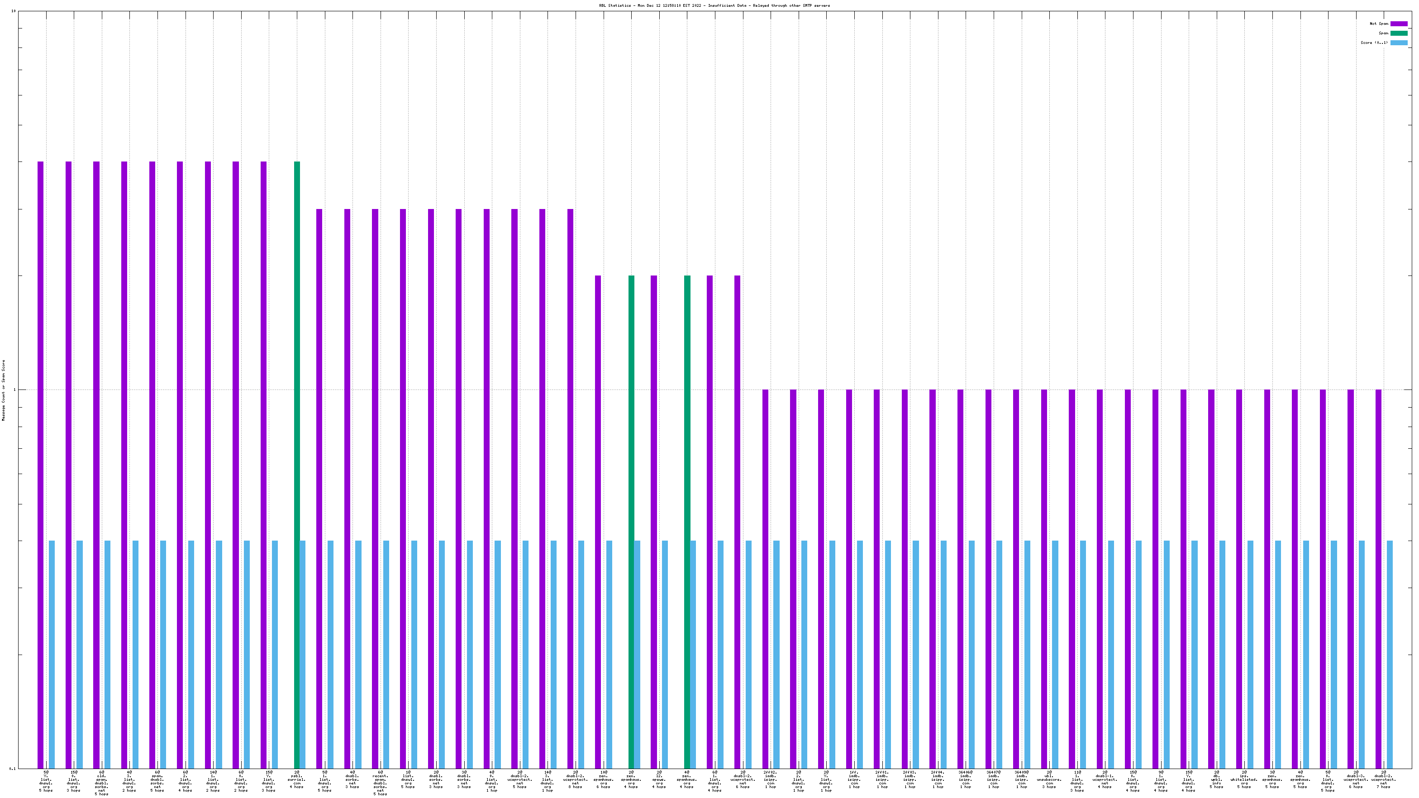The image size is (1419, 798).
Task: Click the db.wpbl.info x-axis label
Action: click(1216, 779)
